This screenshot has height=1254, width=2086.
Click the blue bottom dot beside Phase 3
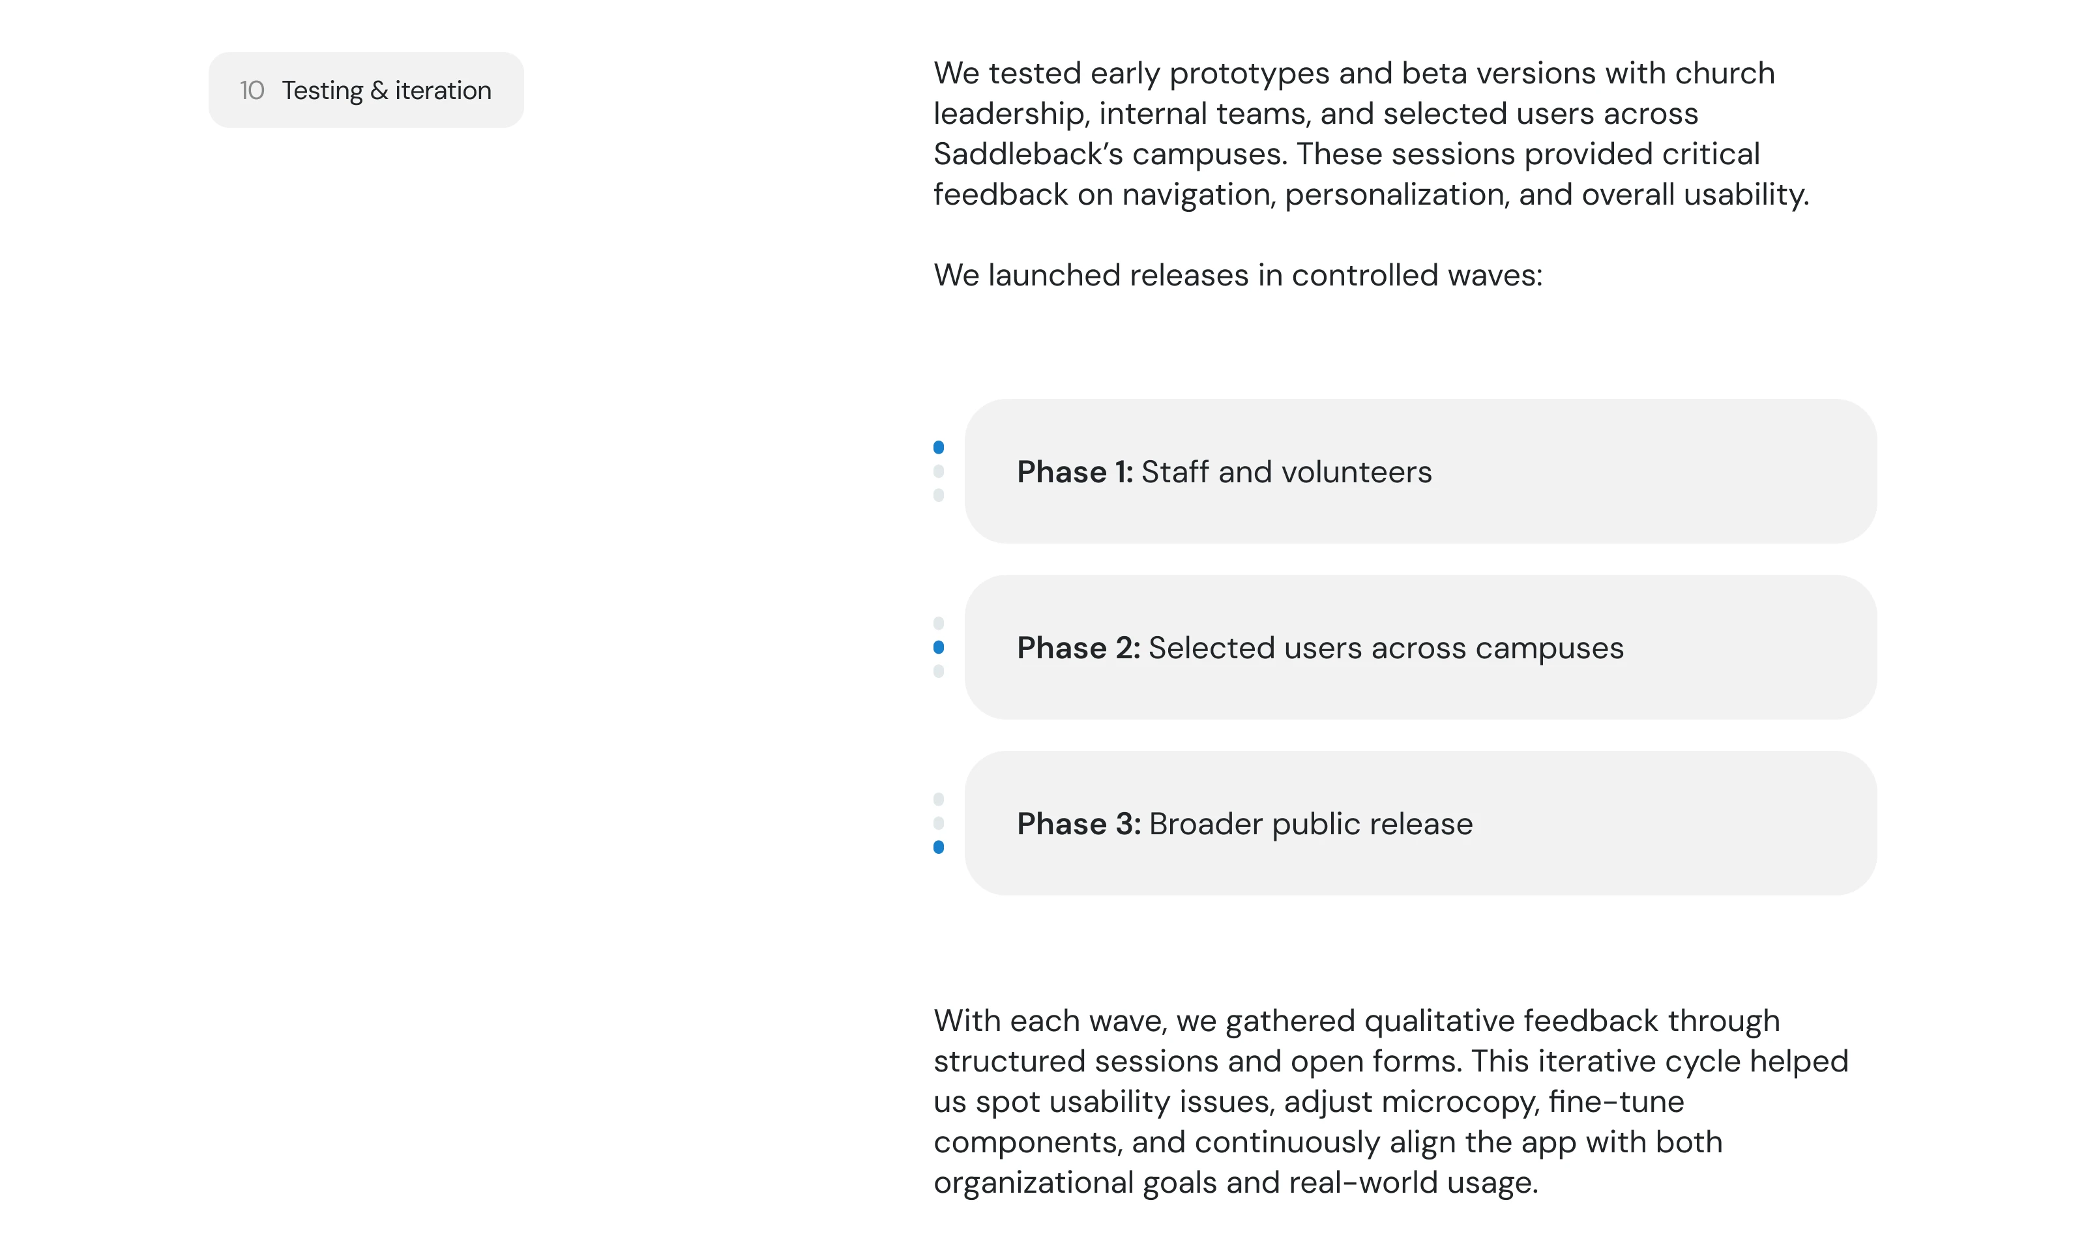coord(938,847)
